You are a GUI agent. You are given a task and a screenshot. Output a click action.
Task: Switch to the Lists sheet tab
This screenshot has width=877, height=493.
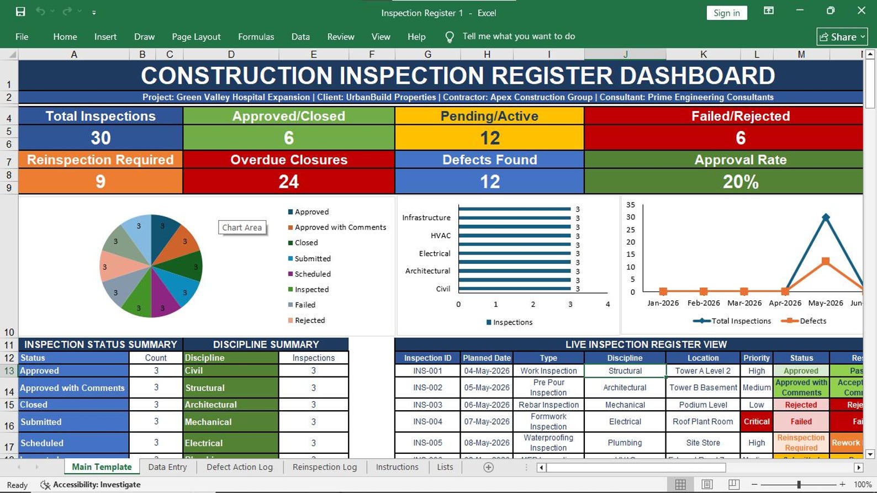(445, 467)
